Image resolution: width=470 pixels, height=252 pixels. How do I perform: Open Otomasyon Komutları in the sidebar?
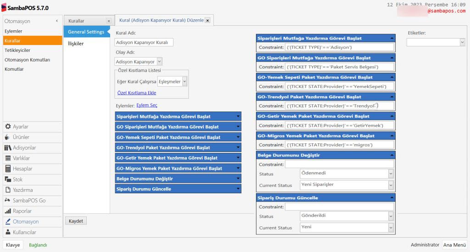27,60
